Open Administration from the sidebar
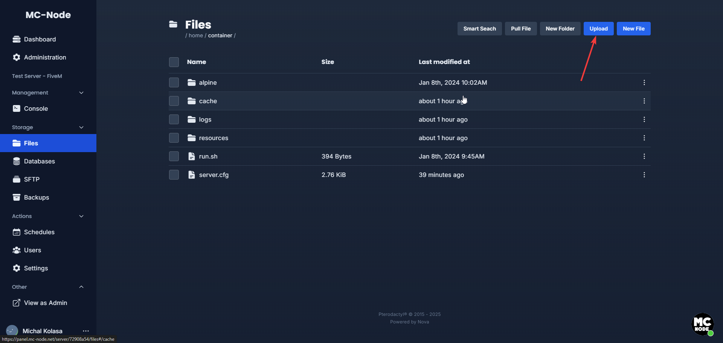The image size is (723, 343). 48,57
